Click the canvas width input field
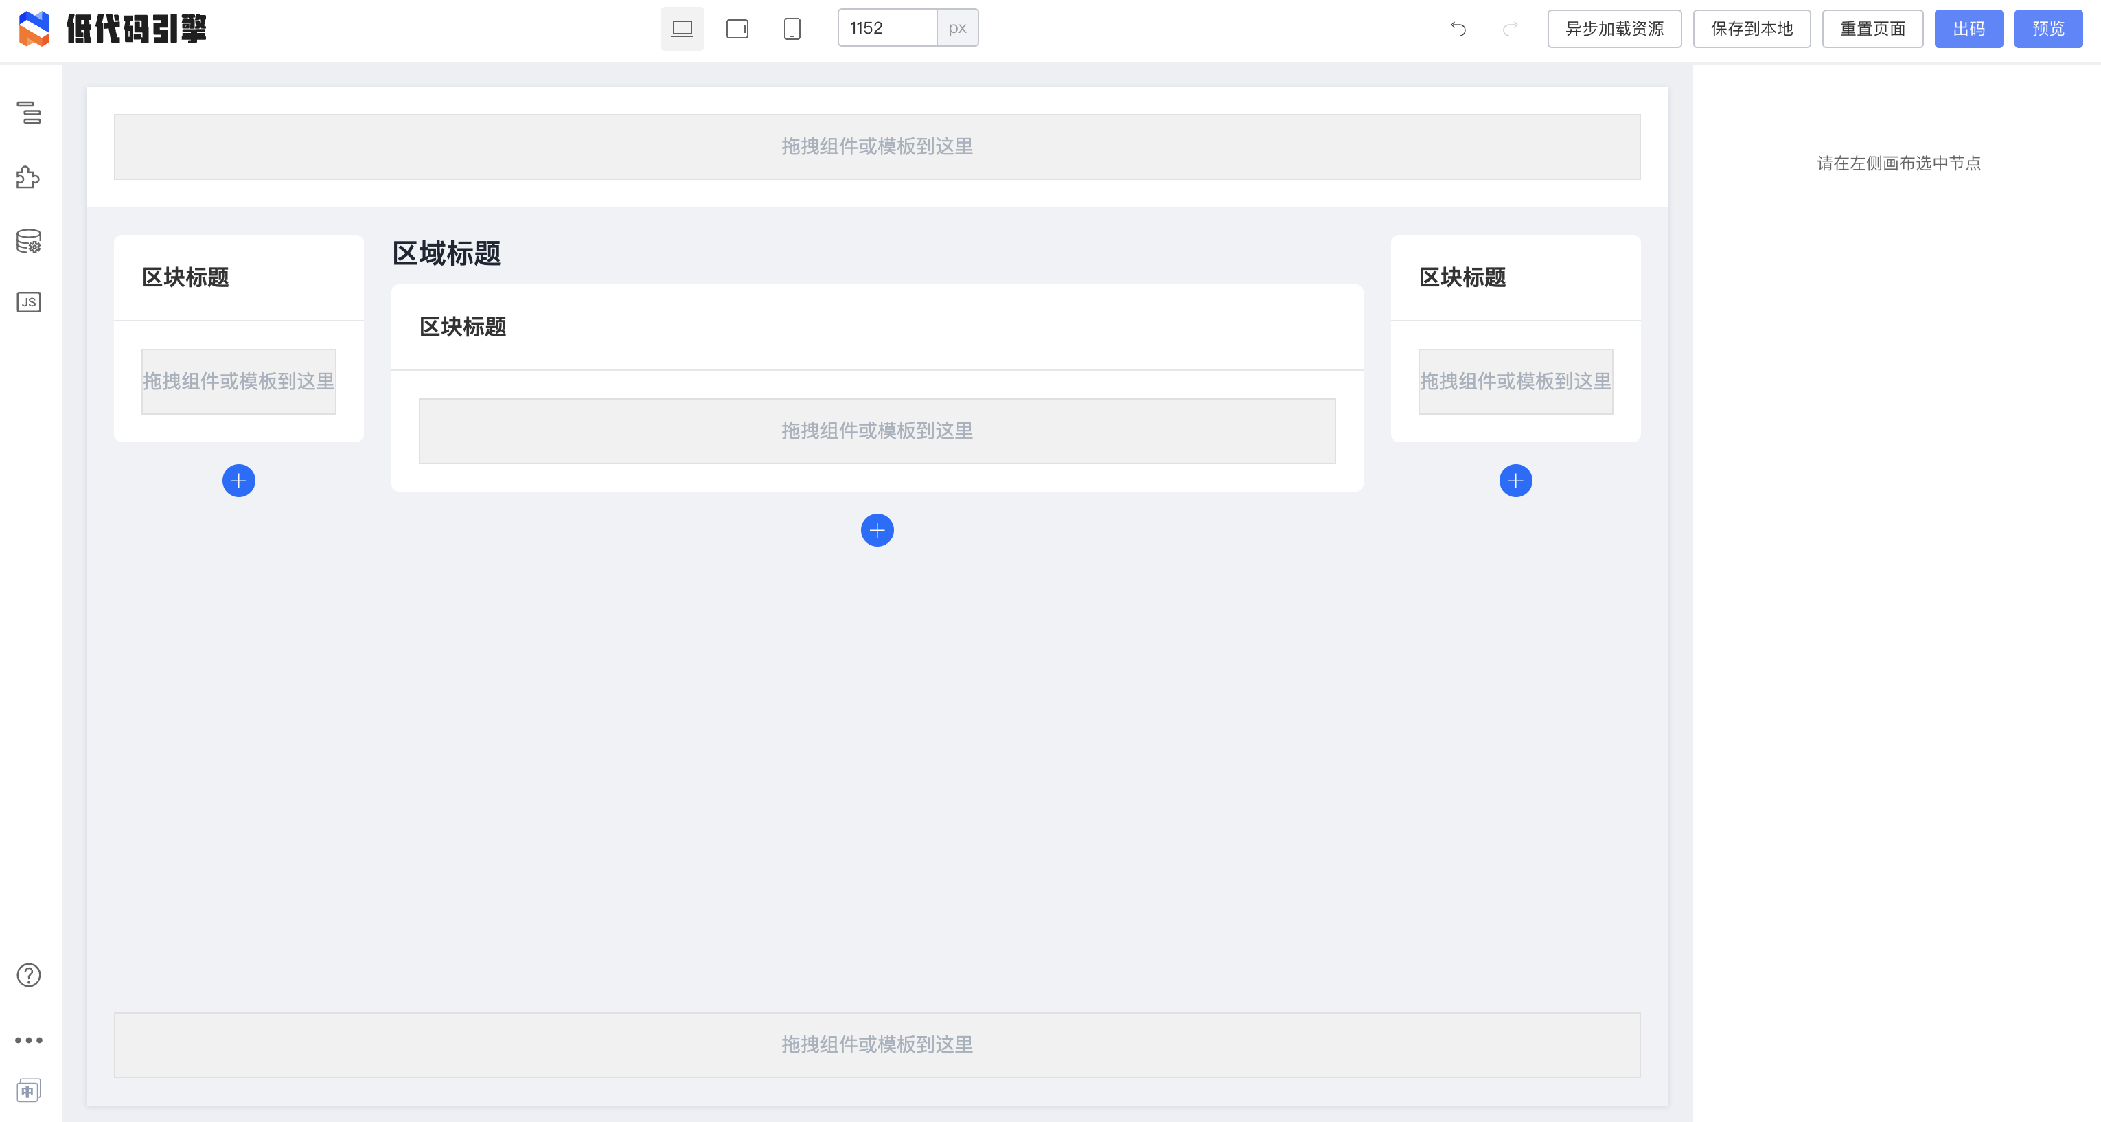The width and height of the screenshot is (2101, 1122). click(886, 29)
